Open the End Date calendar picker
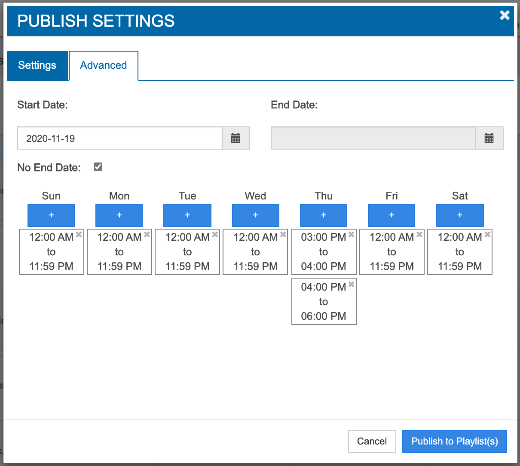 pyautogui.click(x=489, y=138)
